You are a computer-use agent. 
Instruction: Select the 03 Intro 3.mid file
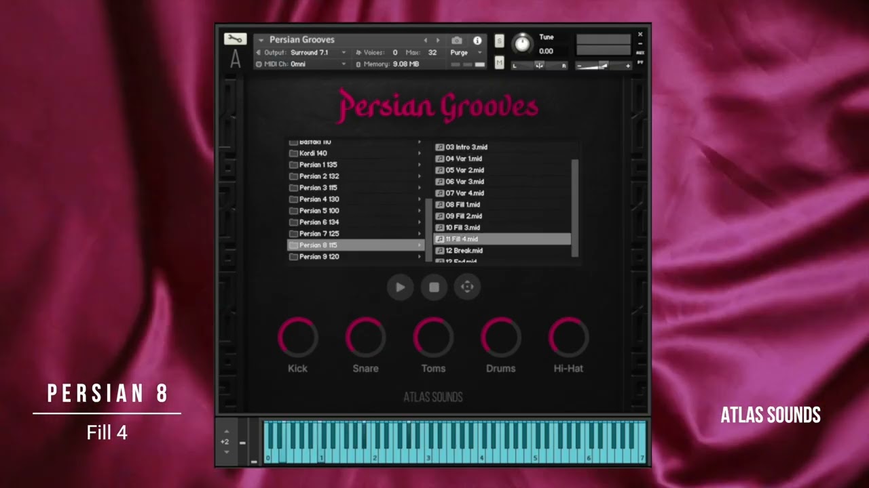pos(502,147)
